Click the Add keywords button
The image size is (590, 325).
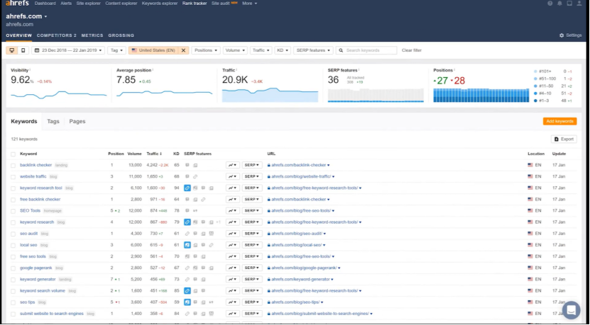(559, 121)
